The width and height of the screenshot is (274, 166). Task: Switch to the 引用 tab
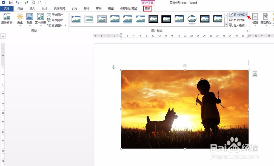point(74,8)
